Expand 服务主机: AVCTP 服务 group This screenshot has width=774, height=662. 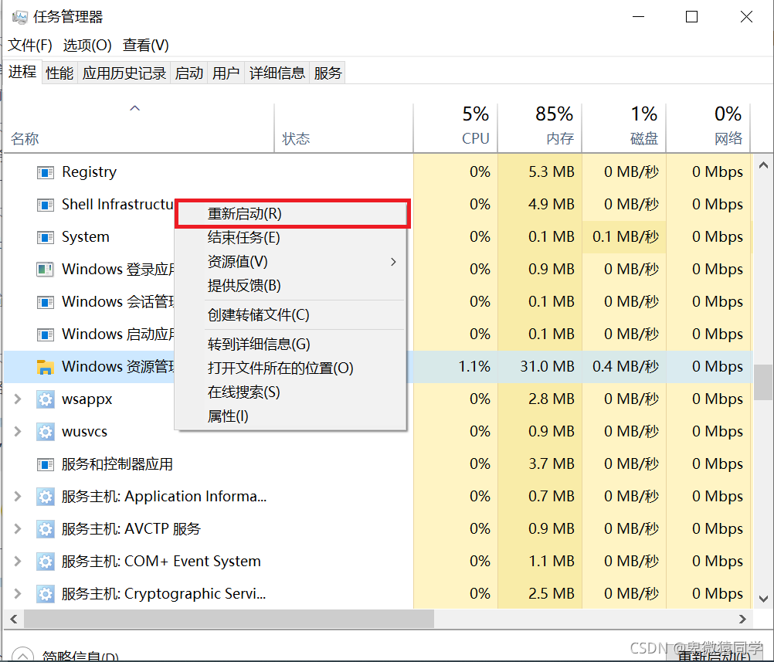pos(18,528)
